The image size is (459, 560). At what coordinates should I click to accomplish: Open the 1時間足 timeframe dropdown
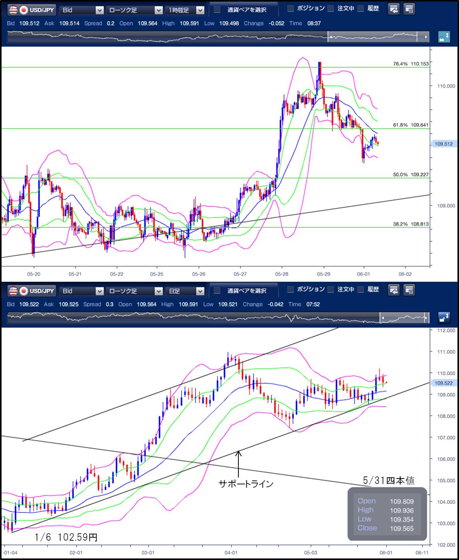pos(185,10)
